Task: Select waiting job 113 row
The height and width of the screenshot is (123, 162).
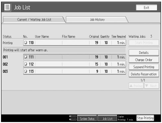Action: 75,71
